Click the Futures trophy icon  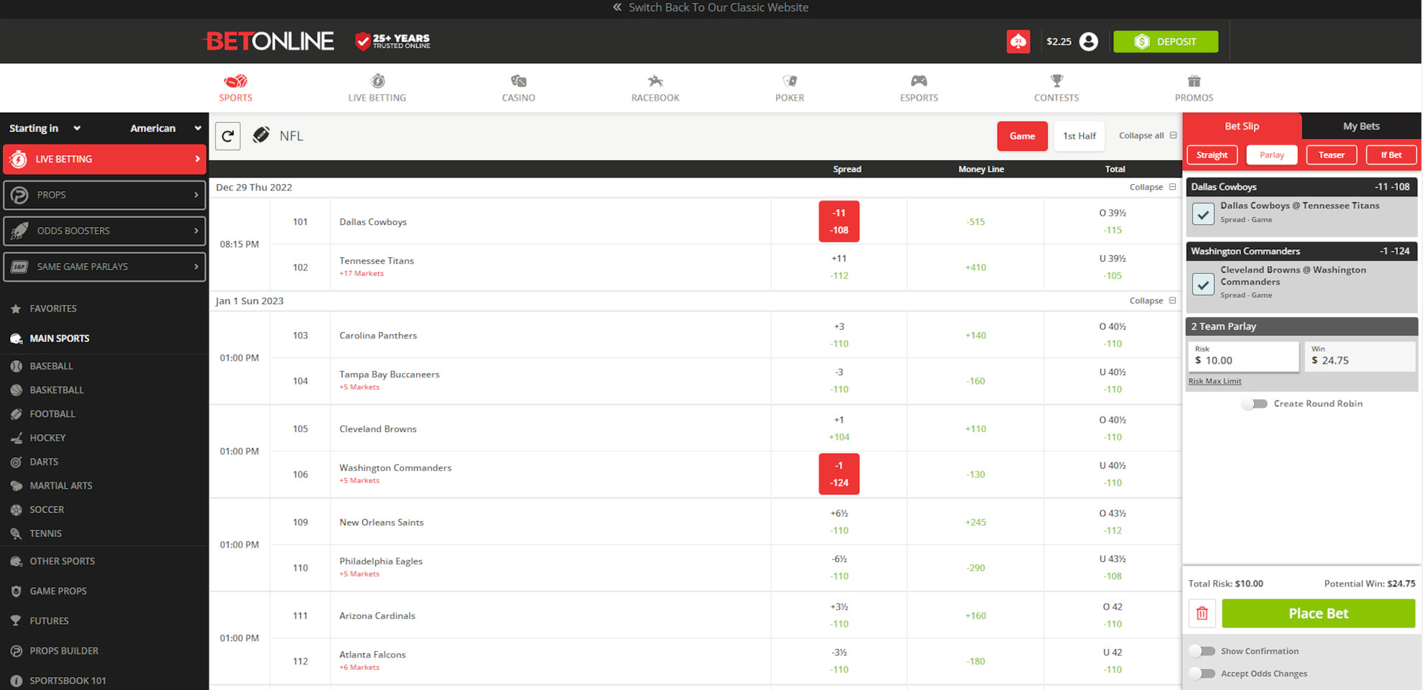[16, 620]
